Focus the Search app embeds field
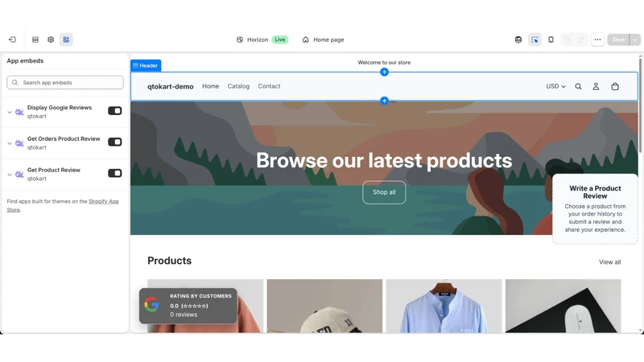This screenshot has height=362, width=644. [65, 83]
